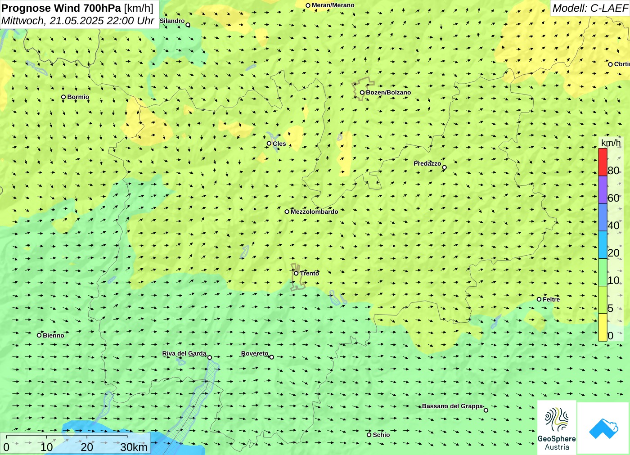Click the 'Trento' map label
The height and width of the screenshot is (455, 630).
pos(310,273)
